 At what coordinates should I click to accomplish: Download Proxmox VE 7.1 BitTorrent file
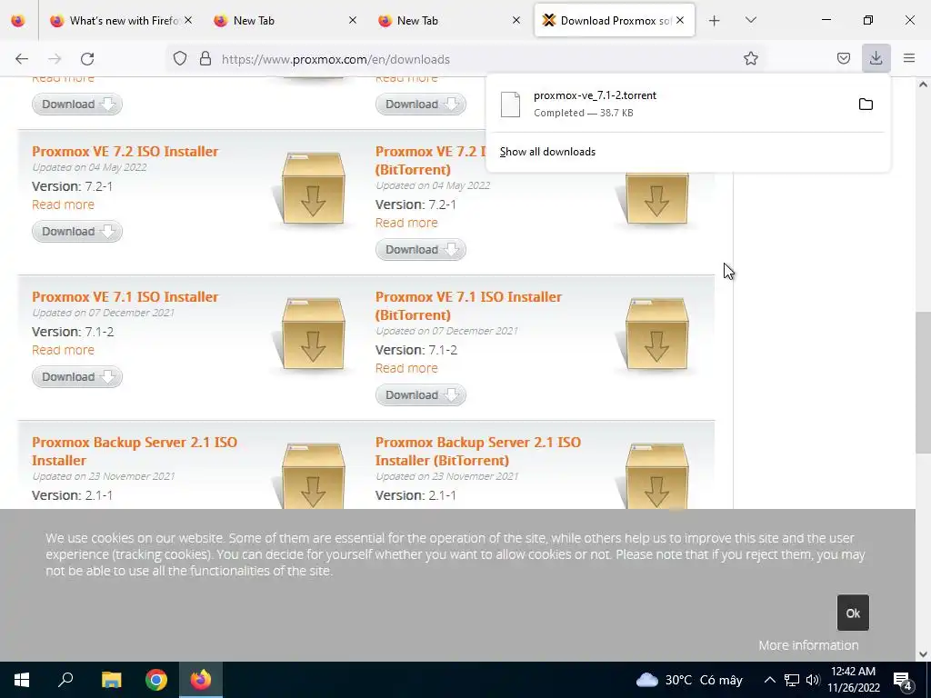click(x=420, y=394)
